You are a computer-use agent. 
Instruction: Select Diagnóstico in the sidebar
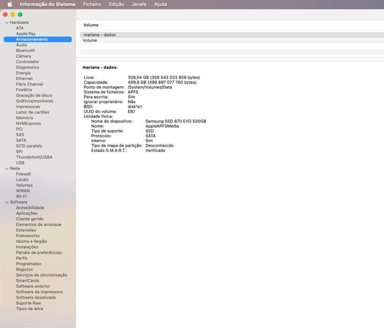(28, 68)
